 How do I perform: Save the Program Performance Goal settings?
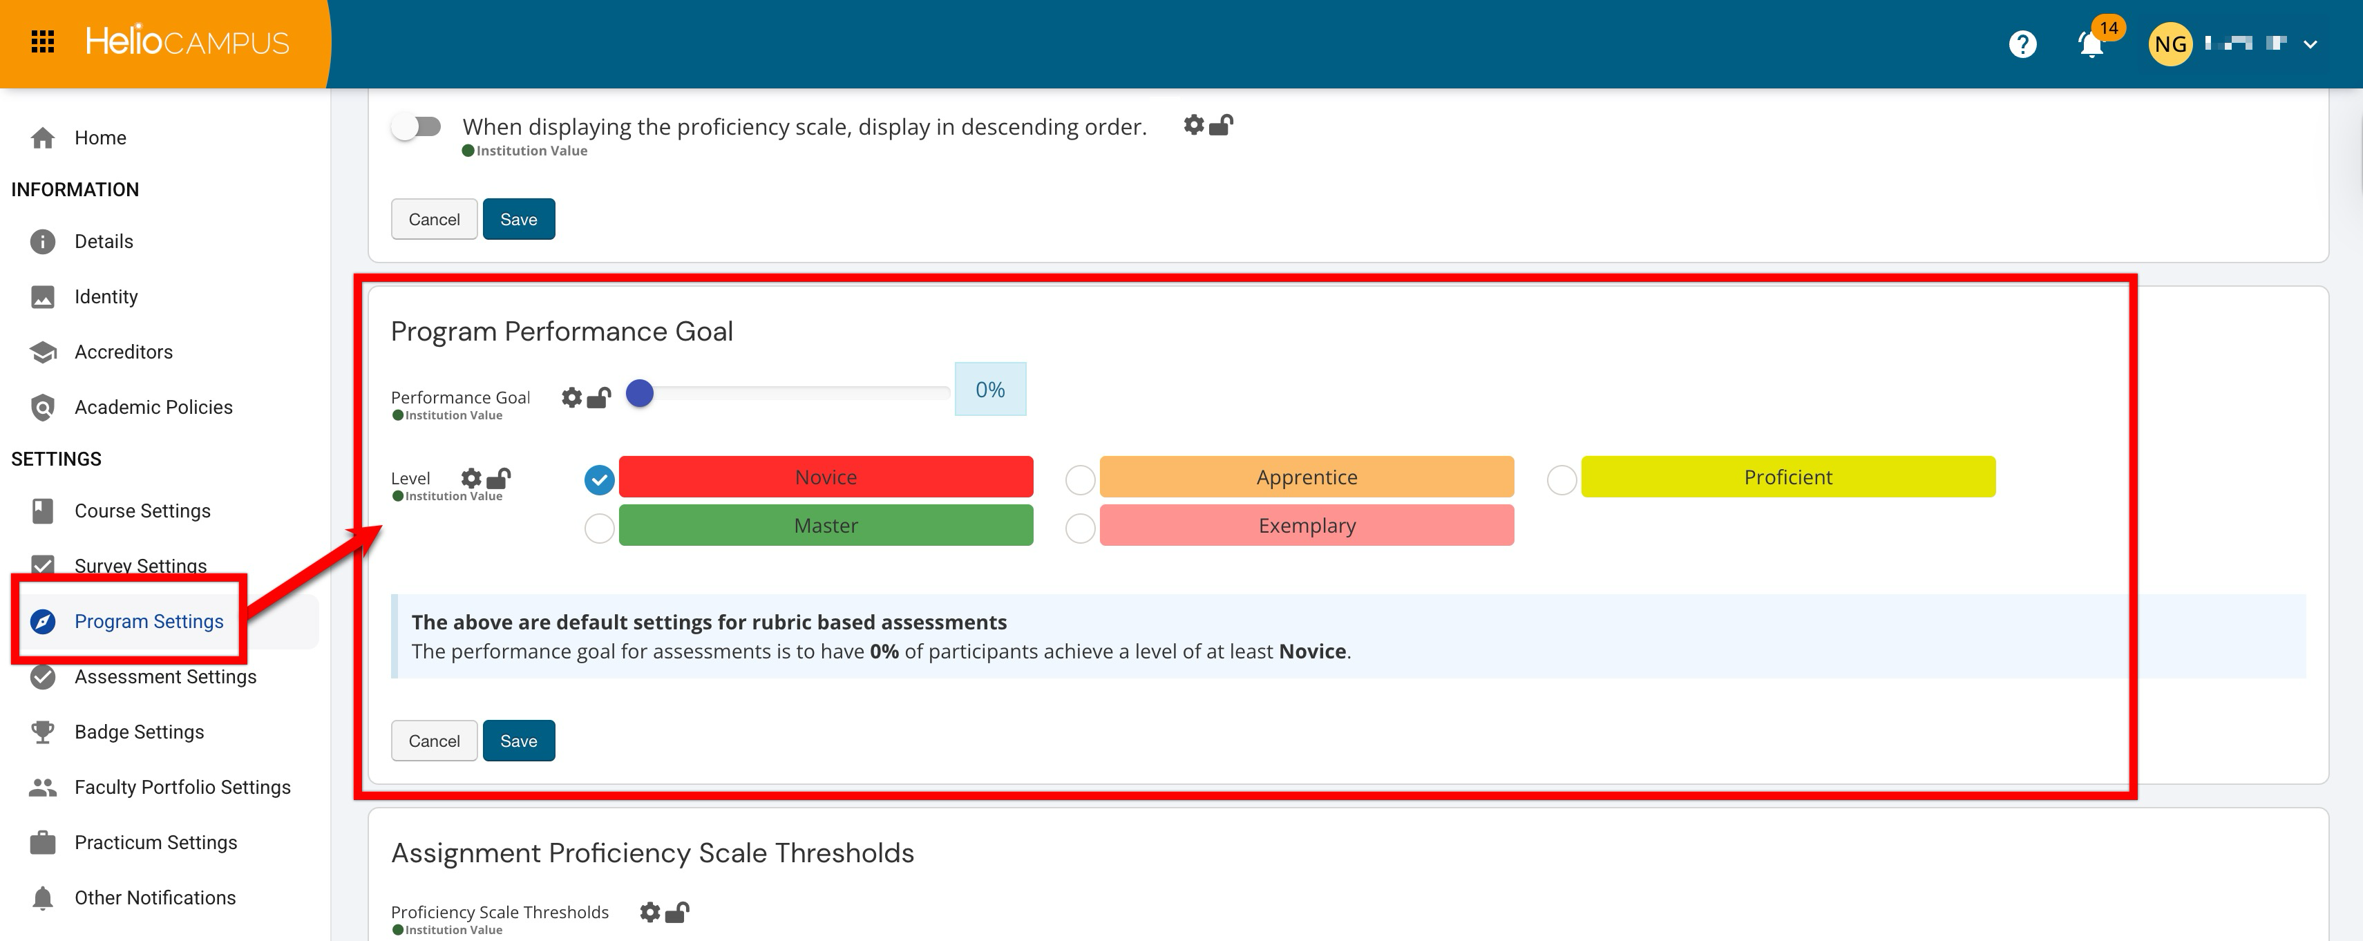[x=518, y=740]
